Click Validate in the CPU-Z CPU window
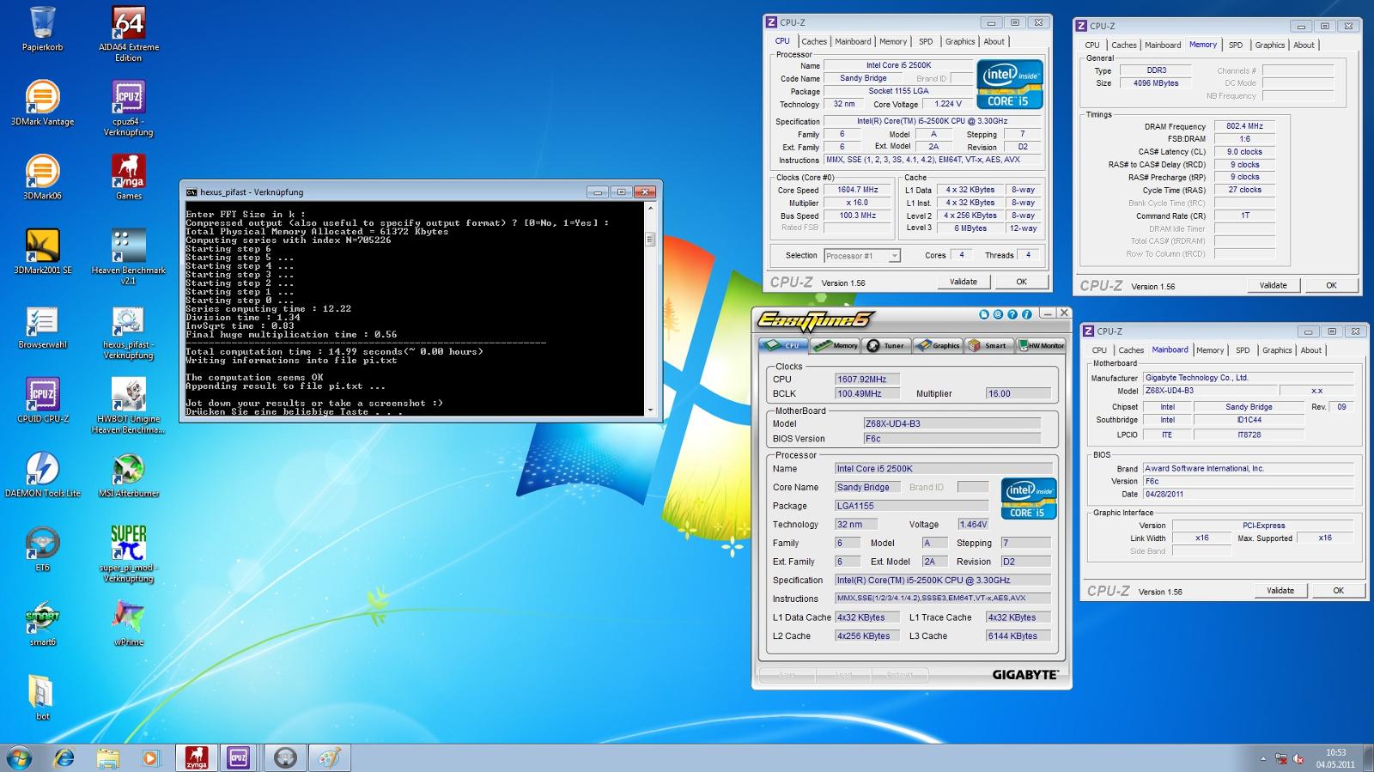 (x=963, y=282)
